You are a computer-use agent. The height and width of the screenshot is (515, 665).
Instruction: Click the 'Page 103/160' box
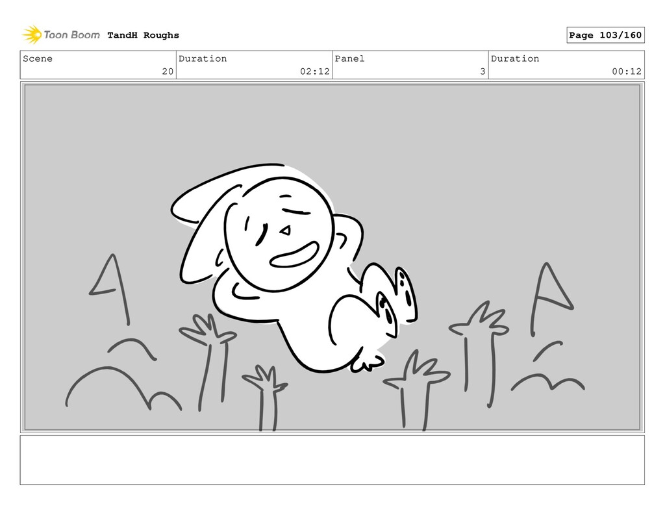coord(605,35)
